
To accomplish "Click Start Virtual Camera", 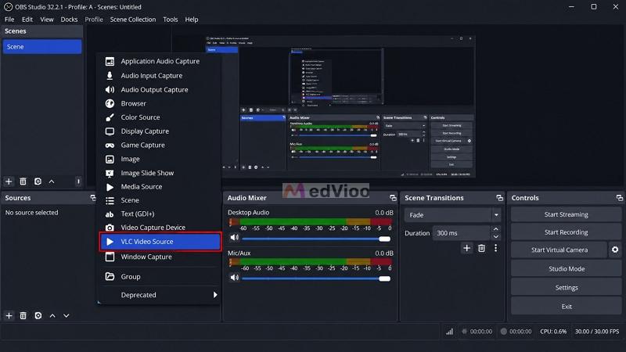I will 559,250.
